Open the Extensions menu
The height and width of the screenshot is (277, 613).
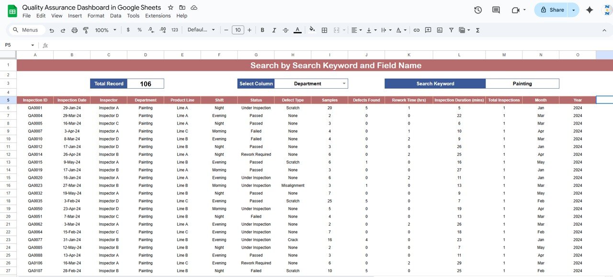(x=158, y=16)
